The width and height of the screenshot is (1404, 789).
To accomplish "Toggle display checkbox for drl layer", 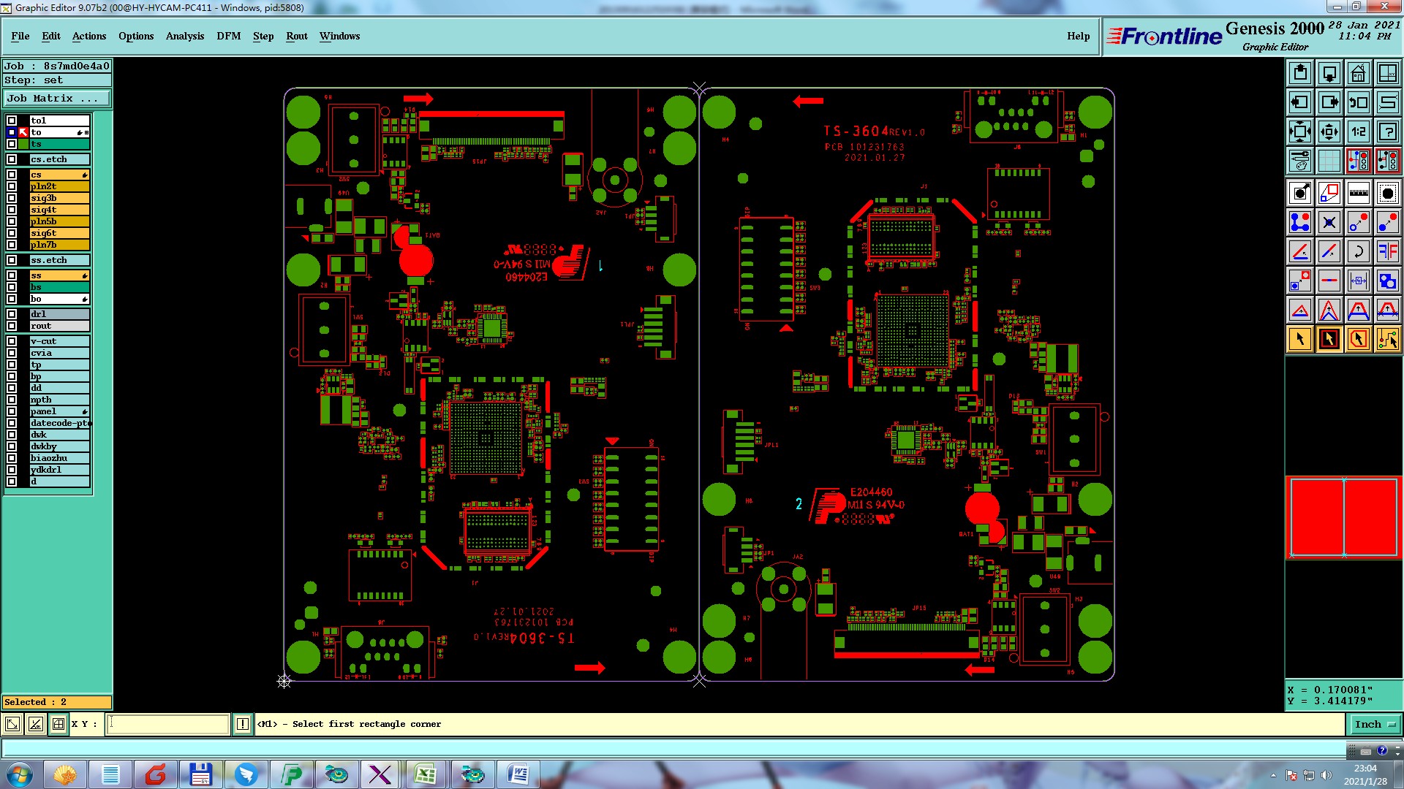I will [x=12, y=314].
